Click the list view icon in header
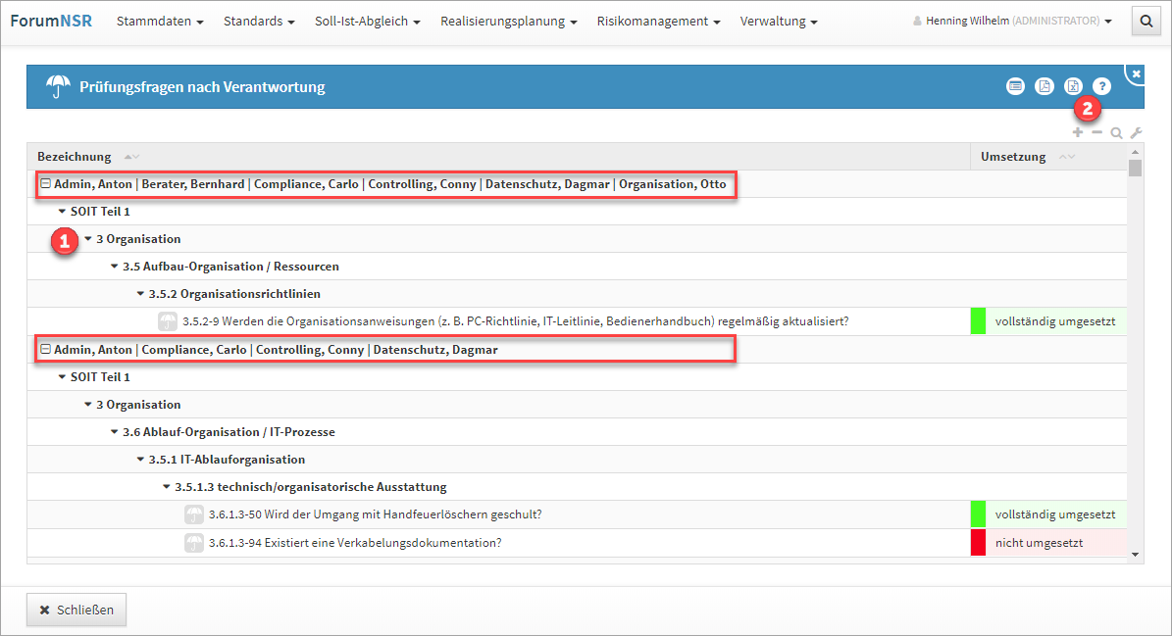The width and height of the screenshot is (1172, 636). point(1015,86)
